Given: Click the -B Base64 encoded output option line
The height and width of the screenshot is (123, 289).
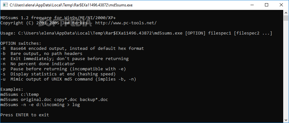Looking at the screenshot, I should tap(72, 49).
